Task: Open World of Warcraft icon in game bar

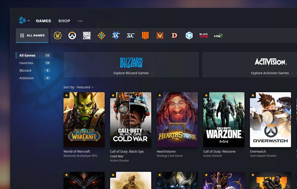Action: pos(57,35)
